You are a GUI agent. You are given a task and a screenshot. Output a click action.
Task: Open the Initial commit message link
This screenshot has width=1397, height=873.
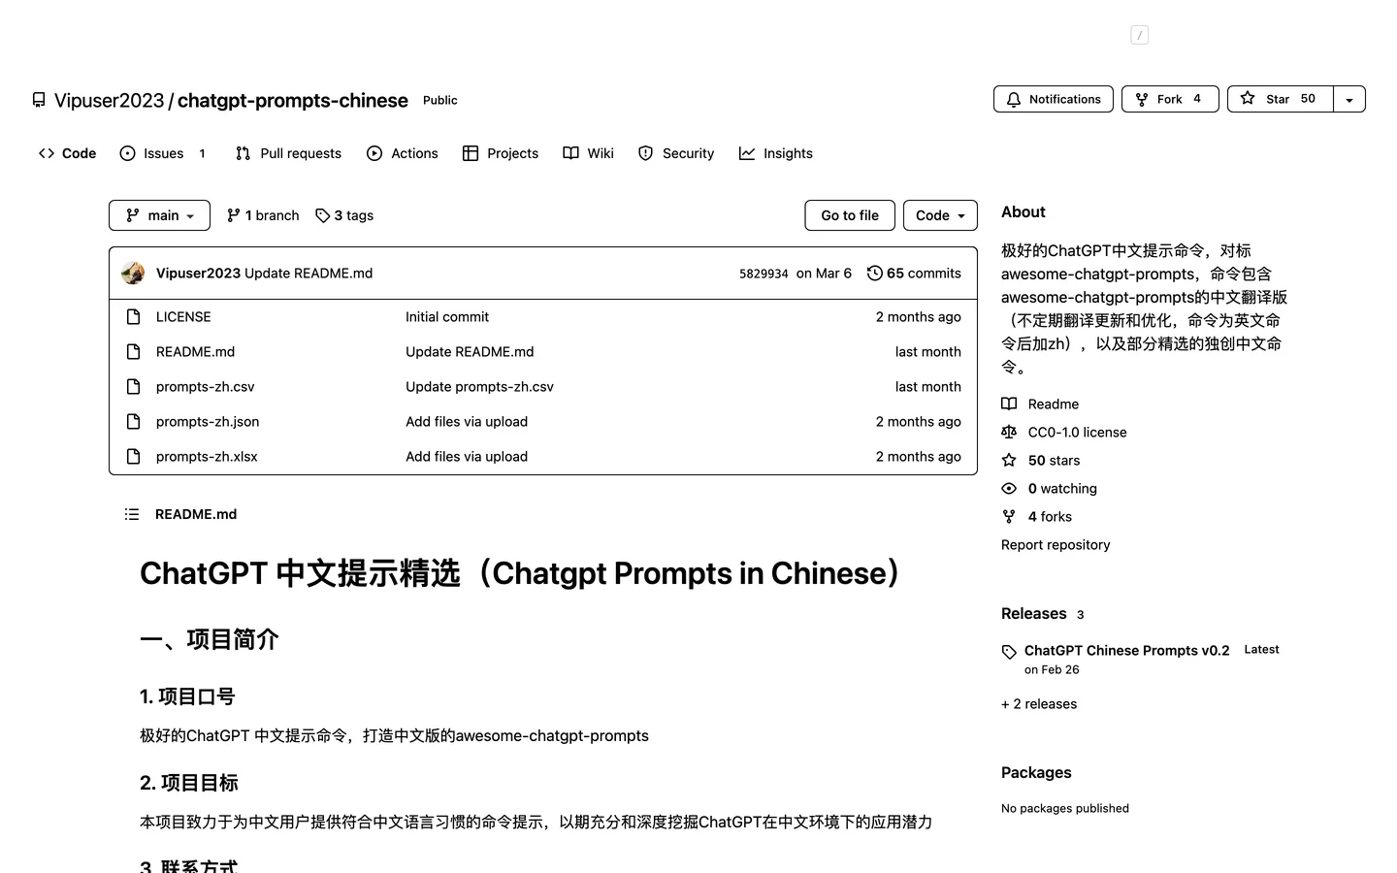pos(447,317)
